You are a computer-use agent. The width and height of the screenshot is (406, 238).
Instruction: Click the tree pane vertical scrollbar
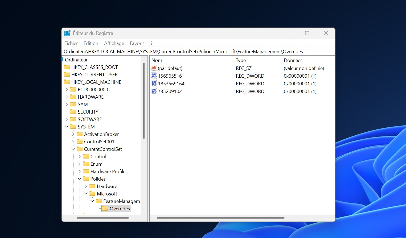point(144,101)
